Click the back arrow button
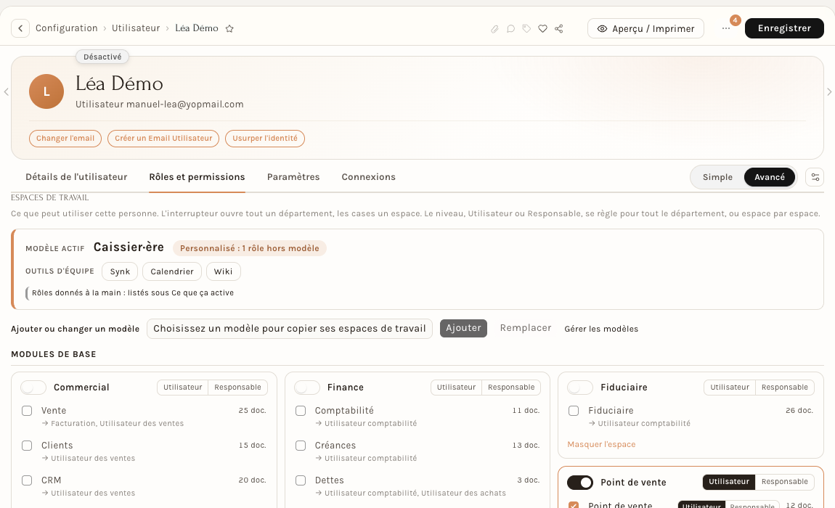 20,28
